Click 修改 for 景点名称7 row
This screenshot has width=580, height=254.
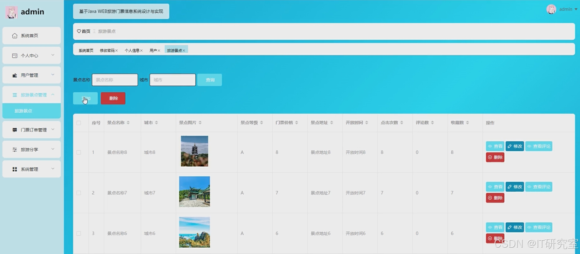pyautogui.click(x=515, y=187)
